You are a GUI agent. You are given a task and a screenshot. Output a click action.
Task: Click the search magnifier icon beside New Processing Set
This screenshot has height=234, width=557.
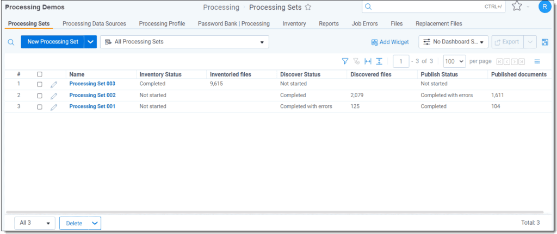tap(11, 42)
